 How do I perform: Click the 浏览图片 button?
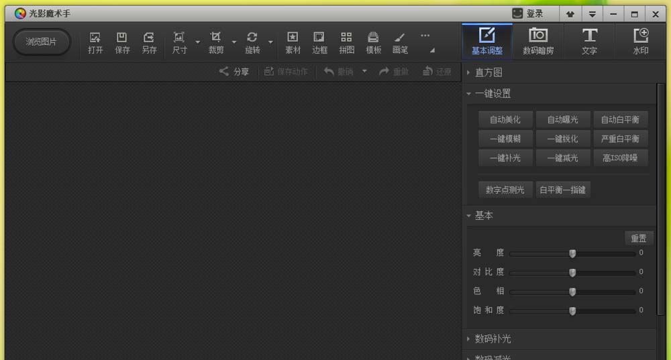tap(41, 42)
